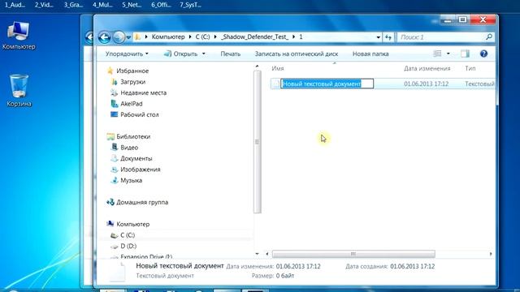Click the sidebar scroll up arrow
Viewport: 520px width, 292px height.
257,67
